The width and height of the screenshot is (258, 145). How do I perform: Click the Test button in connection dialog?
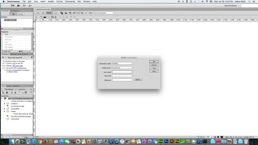(154, 68)
